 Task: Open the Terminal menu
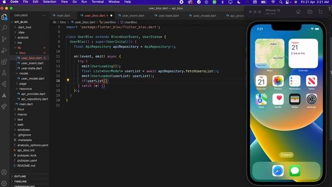point(98,2)
